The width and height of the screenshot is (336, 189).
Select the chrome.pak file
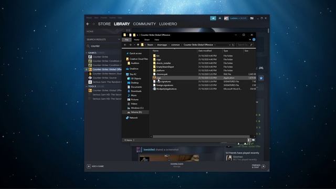pos(162,74)
